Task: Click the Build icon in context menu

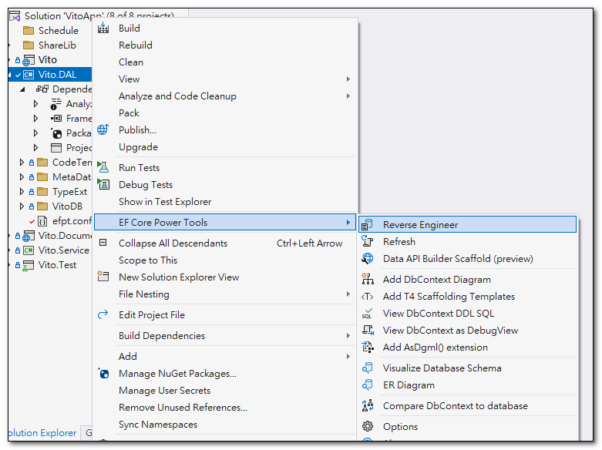Action: 103,28
